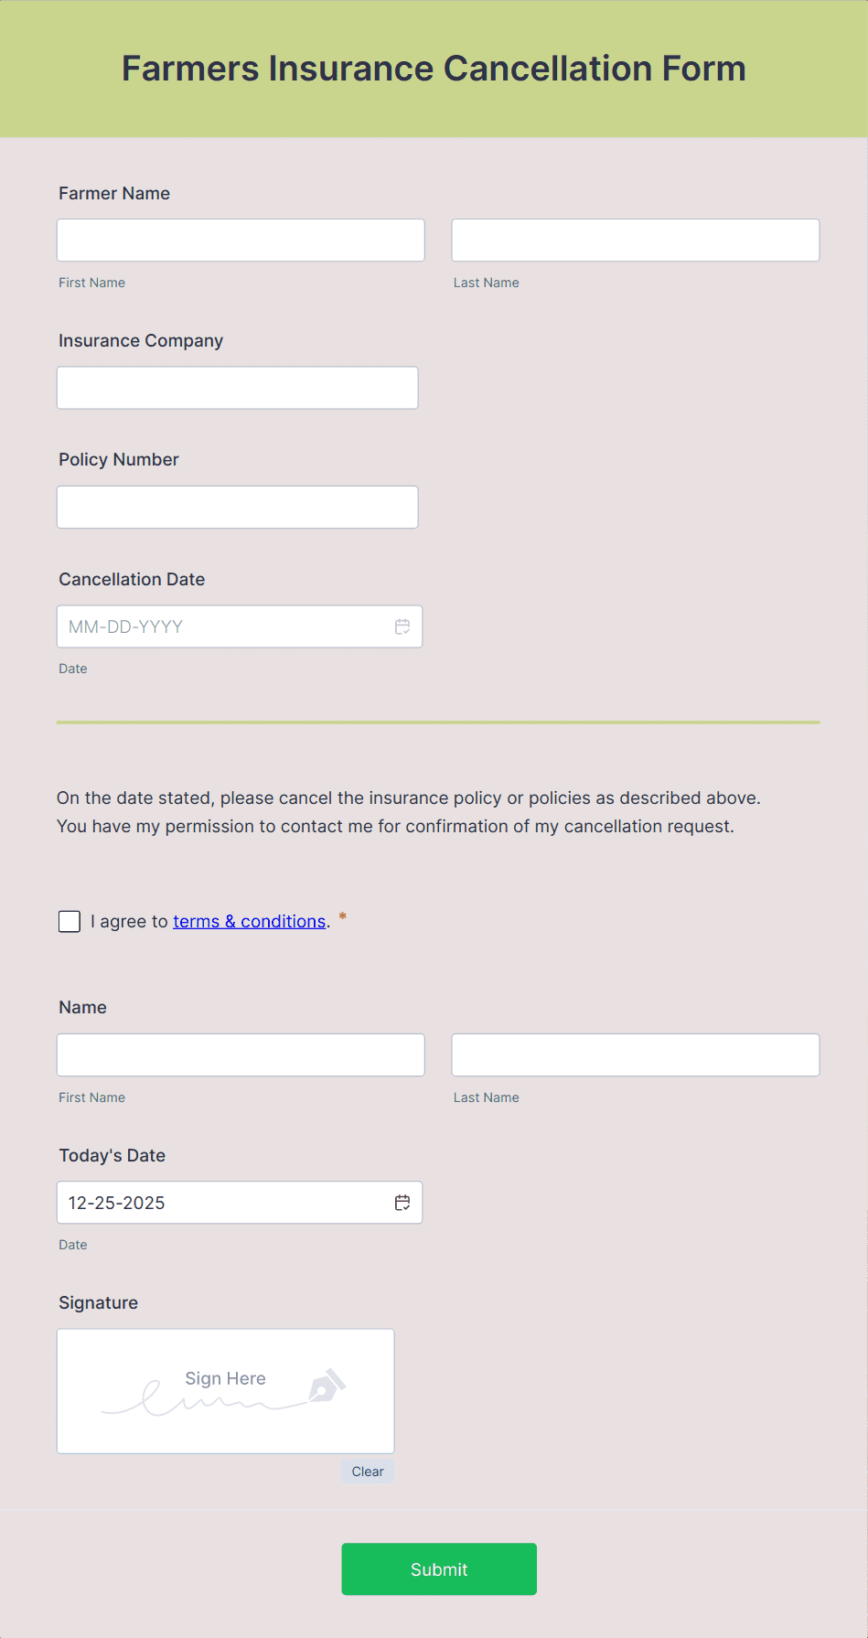Click the First Name label under Farmer Name
This screenshot has width=868, height=1638.
[x=91, y=283]
